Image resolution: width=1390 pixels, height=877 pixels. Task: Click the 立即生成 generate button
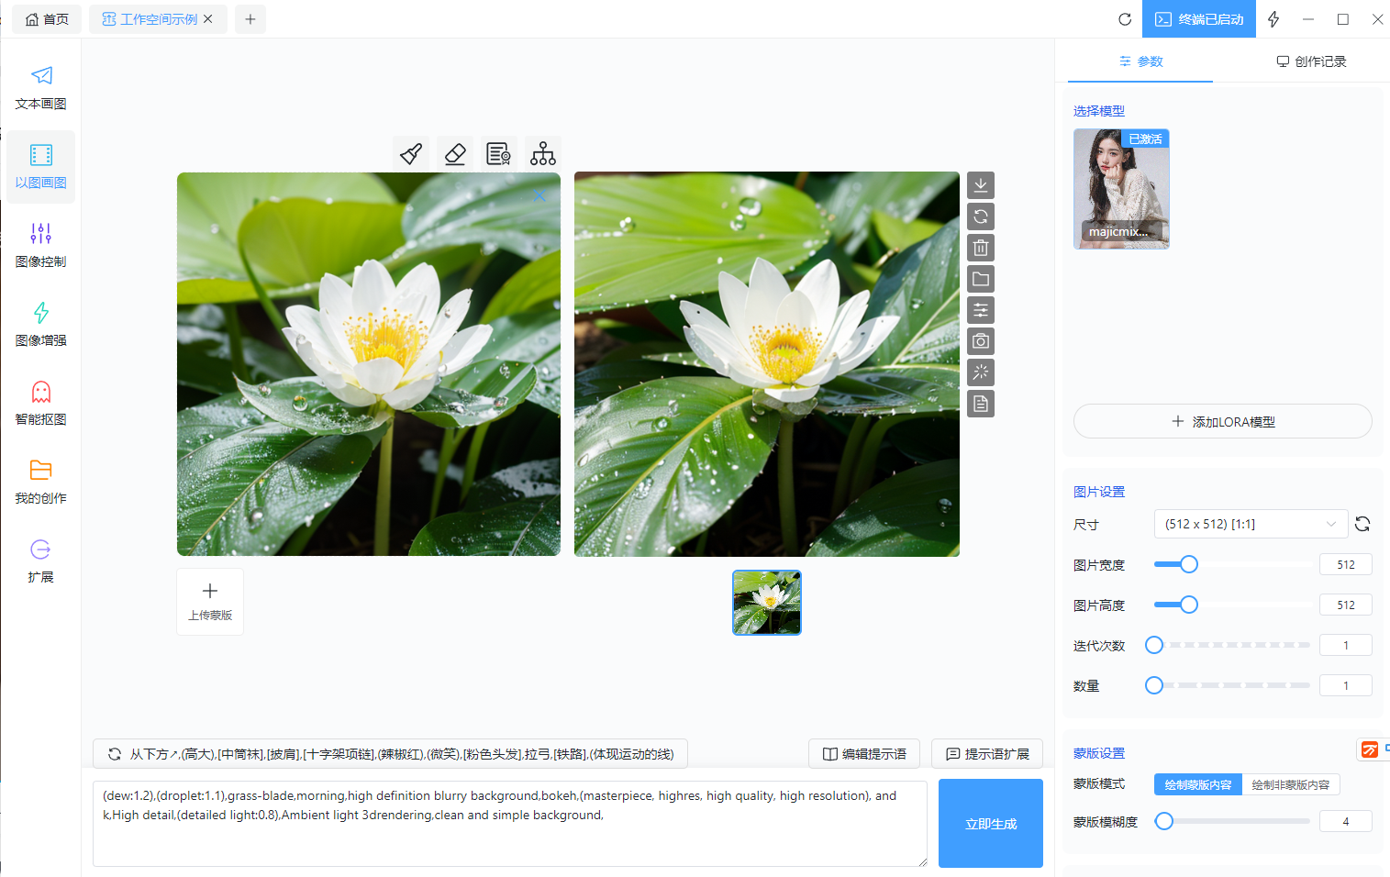990,824
